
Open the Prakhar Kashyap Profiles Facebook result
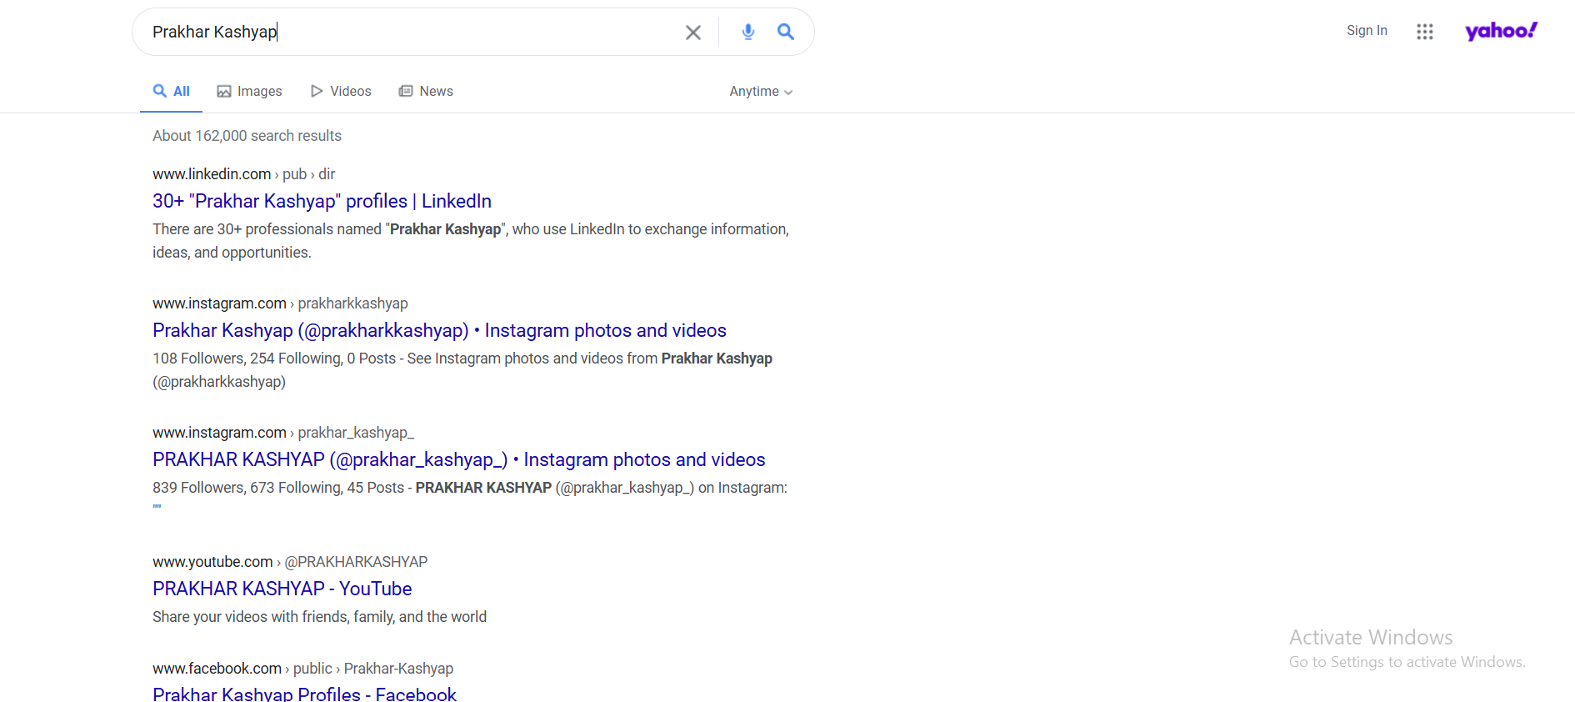pos(304,694)
